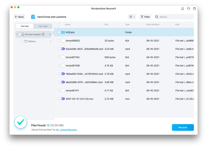
Task: Click file icon of temp487164
Action: [63, 57]
